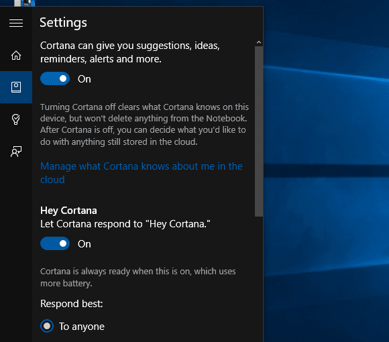Click the partially visible desktop icon above the panel

(25, 3)
